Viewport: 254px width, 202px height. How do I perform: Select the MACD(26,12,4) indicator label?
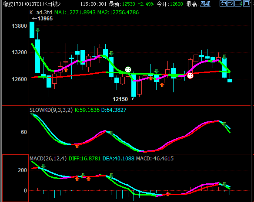pos(48,159)
